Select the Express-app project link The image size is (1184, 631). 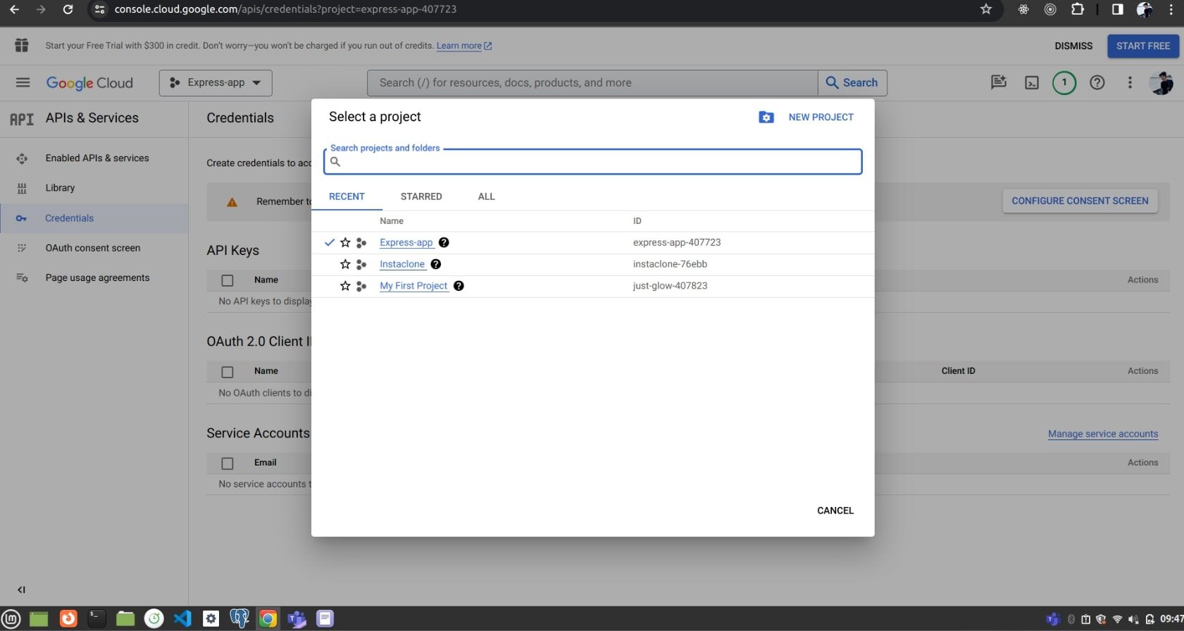pyautogui.click(x=406, y=242)
